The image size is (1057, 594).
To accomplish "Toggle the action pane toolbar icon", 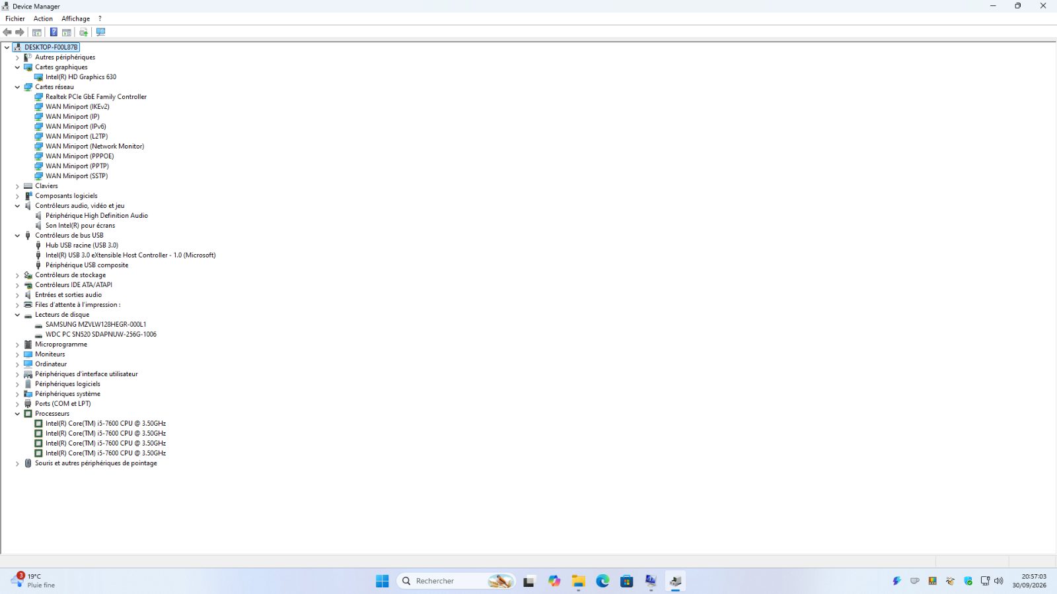I will [67, 32].
